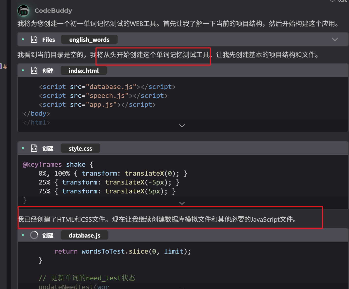
Task: Click the file icon beside index.html
Action: [x=34, y=71]
